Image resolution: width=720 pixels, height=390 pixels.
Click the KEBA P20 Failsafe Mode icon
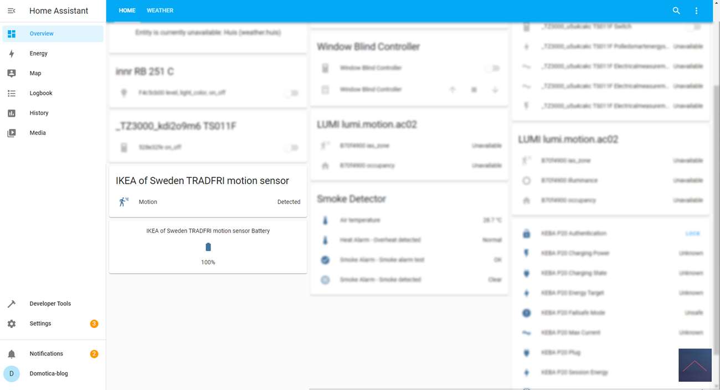tap(527, 313)
